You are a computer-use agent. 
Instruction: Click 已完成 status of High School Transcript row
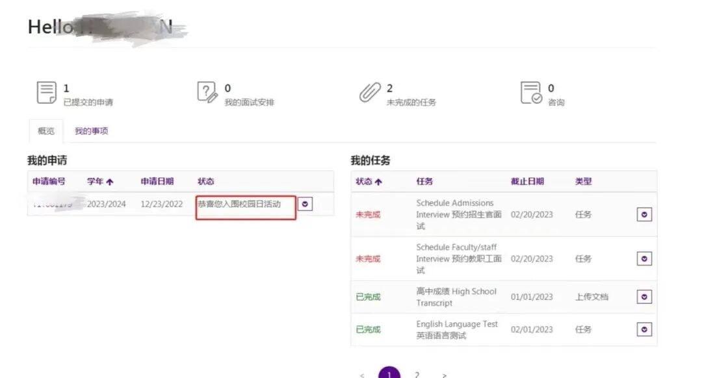pos(368,297)
